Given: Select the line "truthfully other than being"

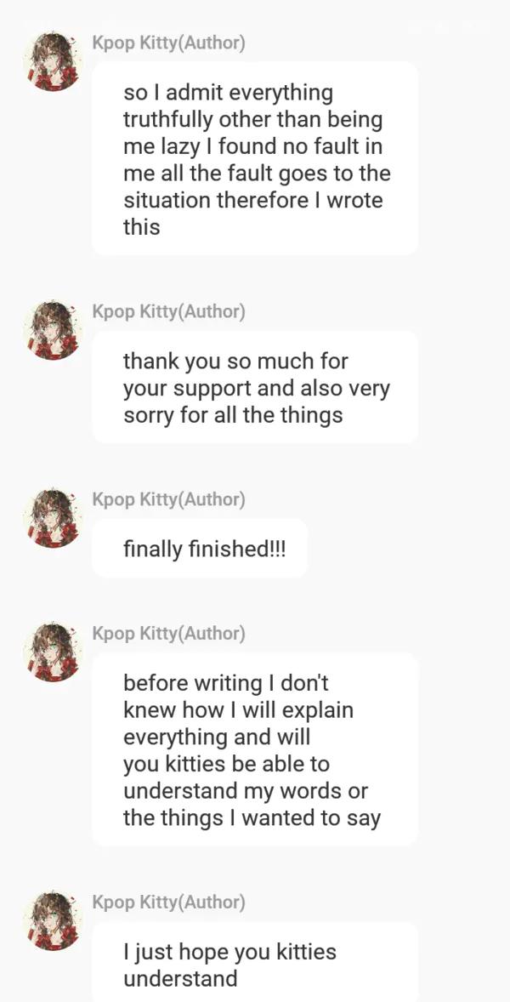Looking at the screenshot, I should coord(253,119).
